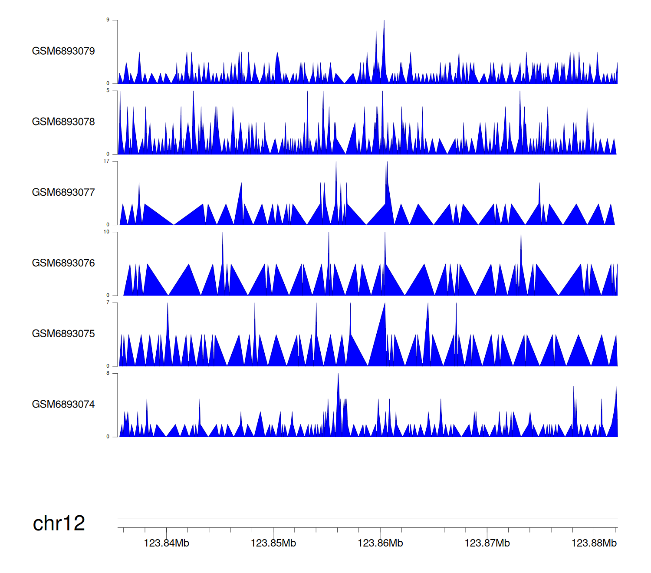Click y-axis maximum value 10 on GSM6893076
The width and height of the screenshot is (651, 573).
coord(107,232)
